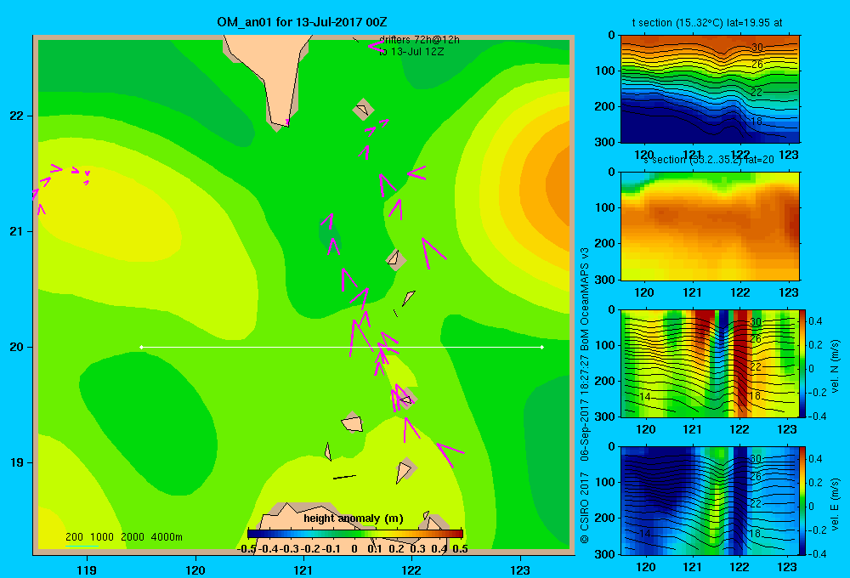850x578 pixels.
Task: Open the temperature section plot
Action: coord(710,89)
